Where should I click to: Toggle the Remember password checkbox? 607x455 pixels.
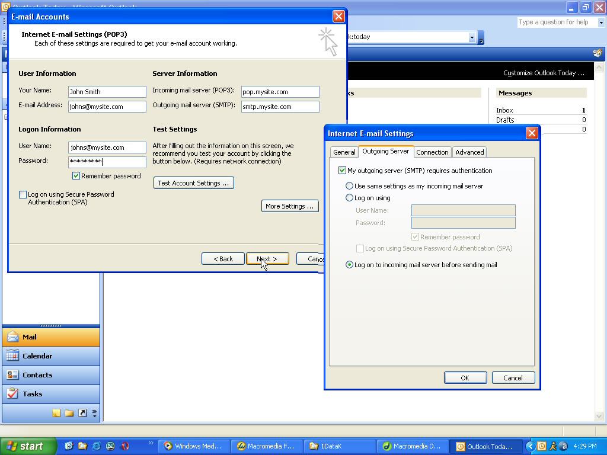coord(76,176)
